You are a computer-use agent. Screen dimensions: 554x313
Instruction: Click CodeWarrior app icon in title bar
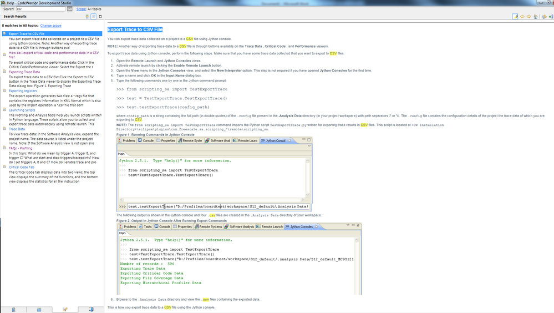coord(3,3)
